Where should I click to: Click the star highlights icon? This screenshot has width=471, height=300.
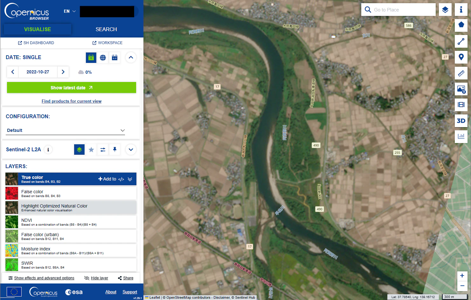[91, 149]
